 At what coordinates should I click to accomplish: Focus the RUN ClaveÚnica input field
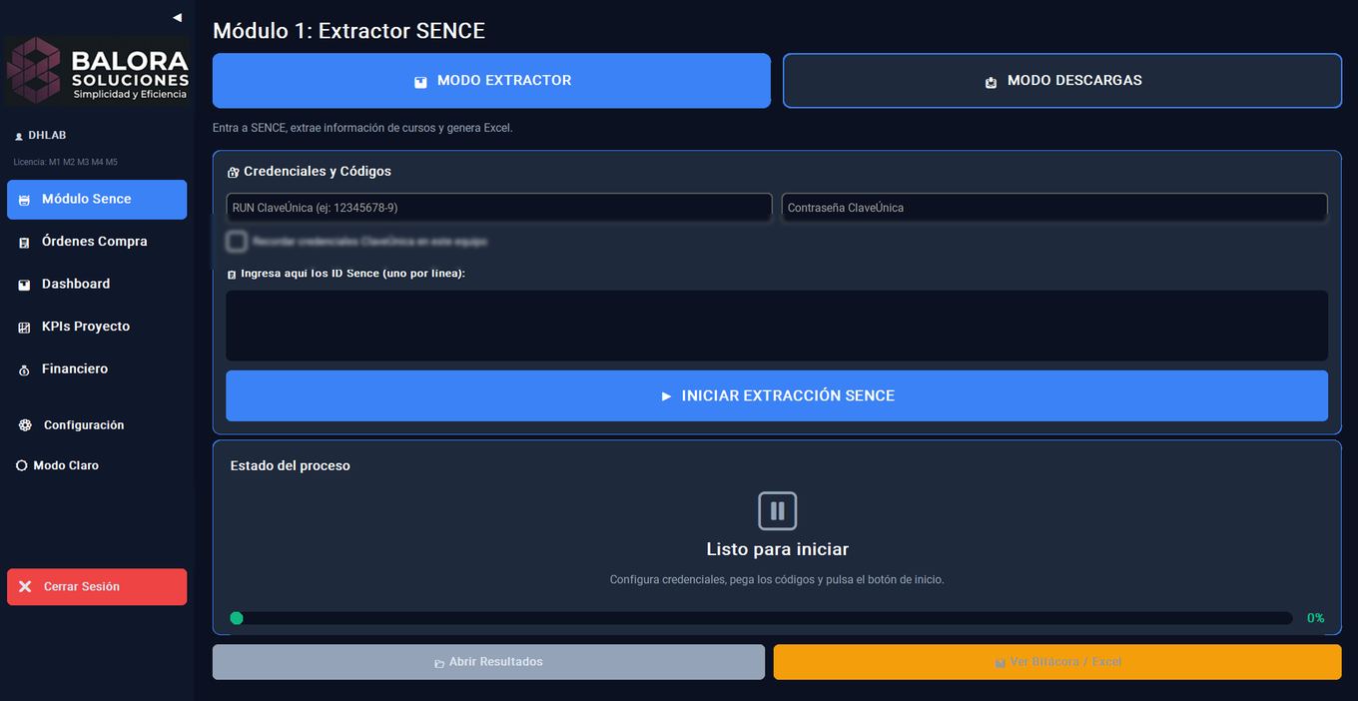499,208
